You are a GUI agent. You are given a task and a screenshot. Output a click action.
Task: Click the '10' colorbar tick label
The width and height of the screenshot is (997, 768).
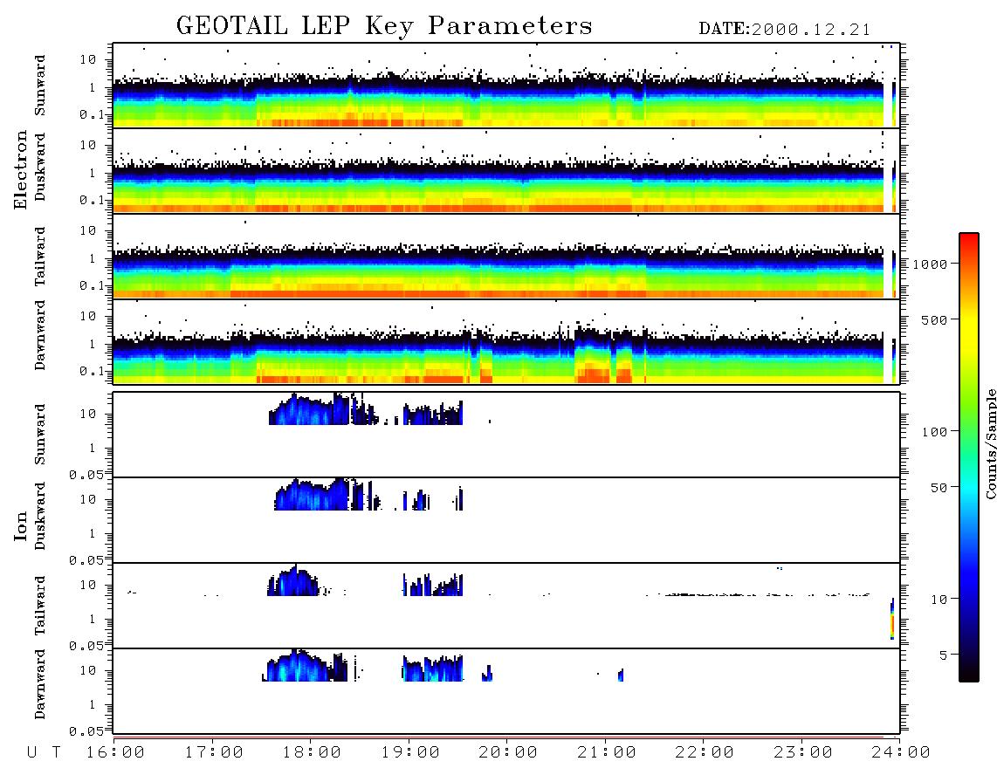(939, 600)
